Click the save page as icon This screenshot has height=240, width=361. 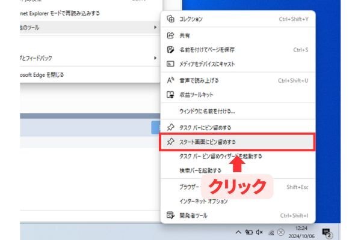pos(170,50)
